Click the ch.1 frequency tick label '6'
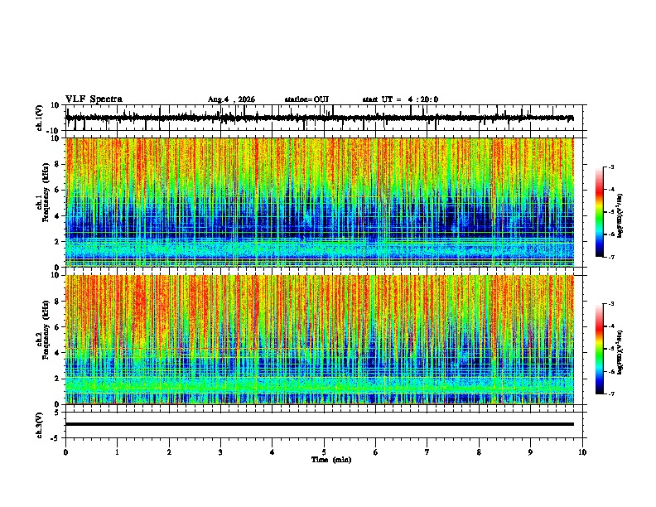 pos(58,191)
